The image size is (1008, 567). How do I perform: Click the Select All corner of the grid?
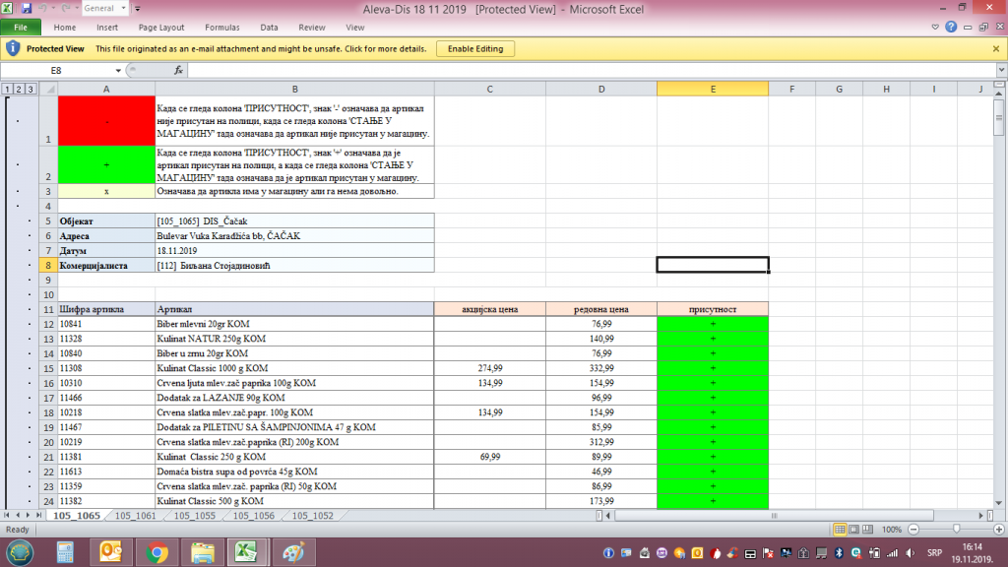pyautogui.click(x=48, y=90)
